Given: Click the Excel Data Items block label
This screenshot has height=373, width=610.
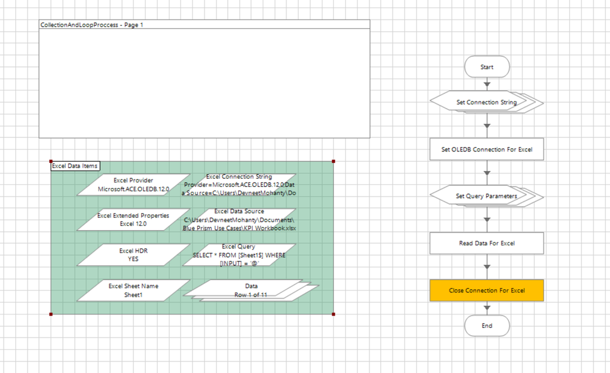Looking at the screenshot, I should coord(74,165).
